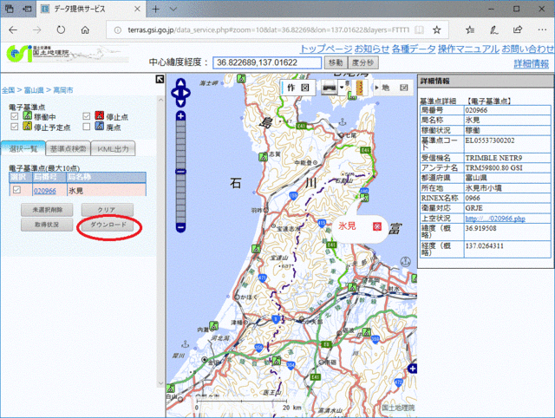Click the 氷見 station name cell
Viewport: 555px width, 418px height.
(x=106, y=191)
